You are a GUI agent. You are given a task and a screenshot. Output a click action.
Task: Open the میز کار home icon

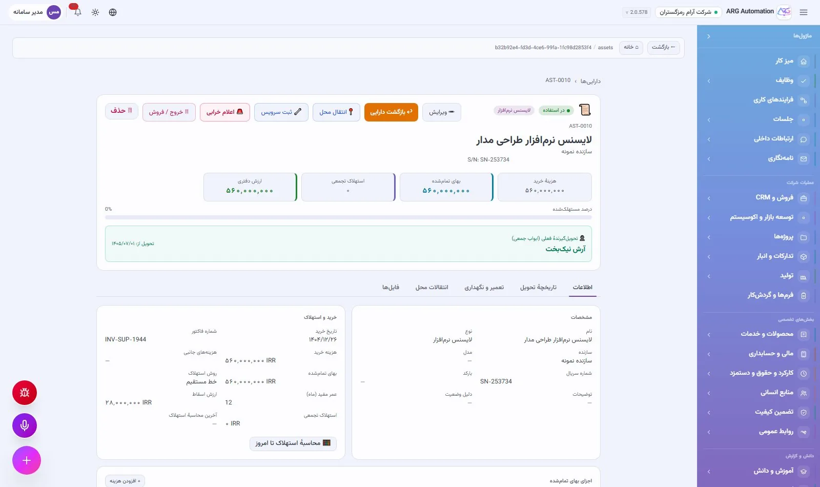804,62
